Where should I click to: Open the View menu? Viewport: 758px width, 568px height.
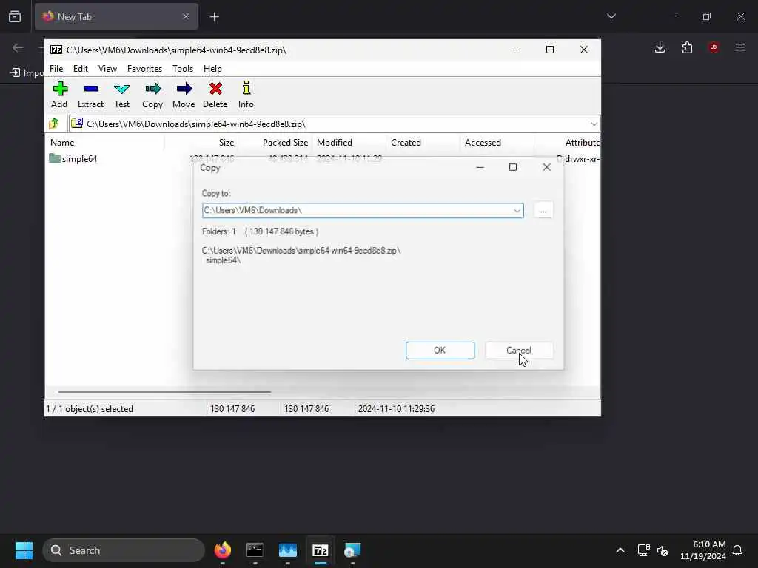coord(107,69)
